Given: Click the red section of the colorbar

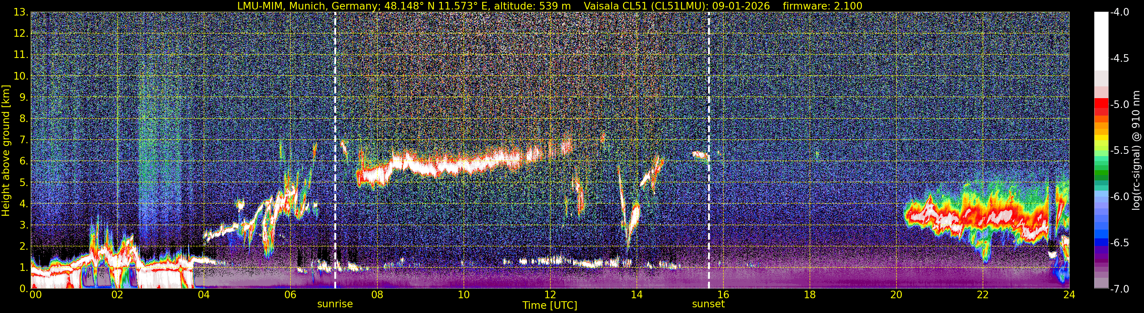Looking at the screenshot, I should tap(1101, 106).
